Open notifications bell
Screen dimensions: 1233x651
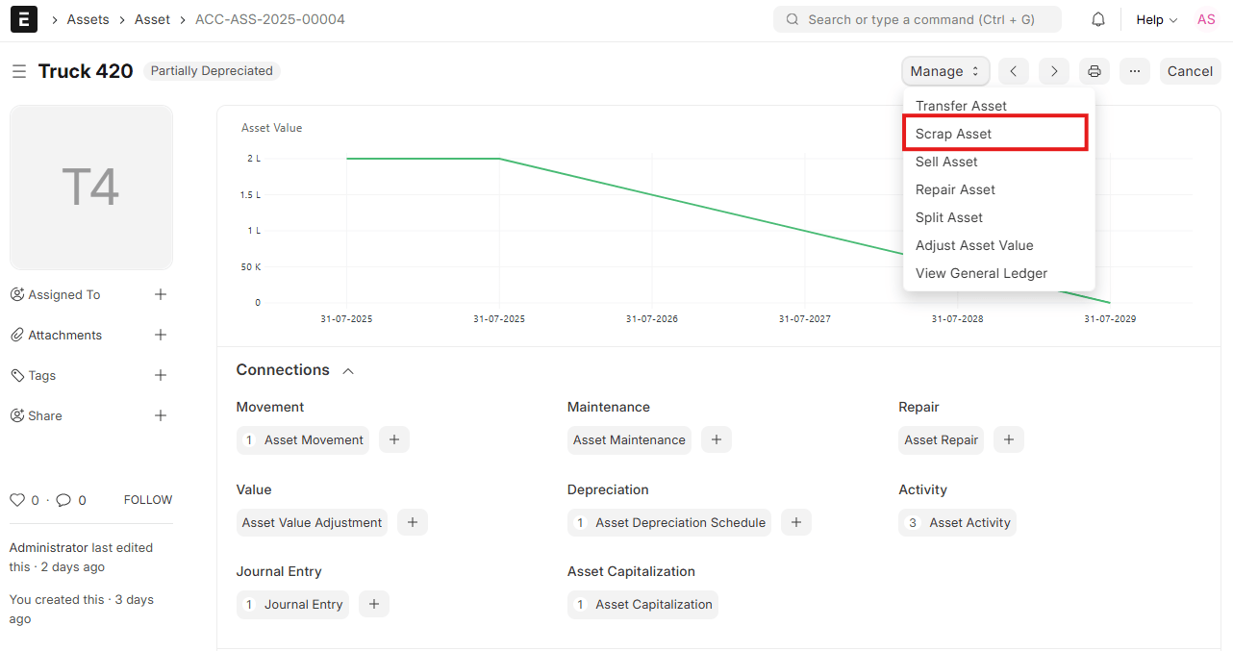(x=1098, y=19)
